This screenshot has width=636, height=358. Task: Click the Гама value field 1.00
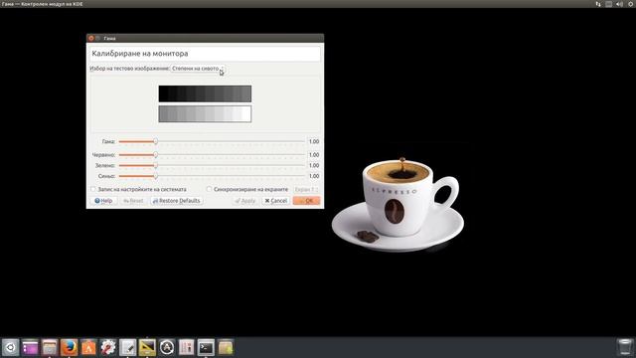click(314, 141)
